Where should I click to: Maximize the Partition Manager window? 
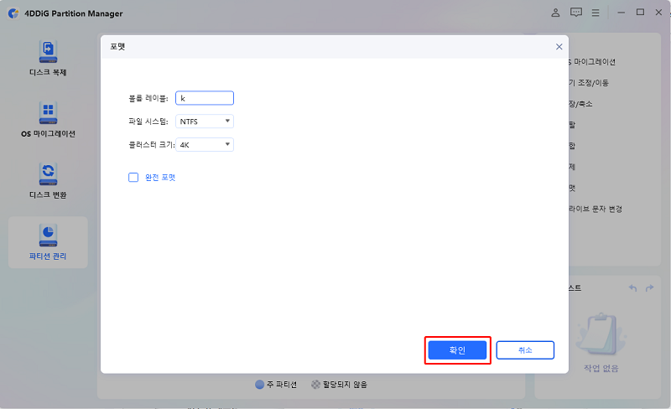click(x=640, y=13)
